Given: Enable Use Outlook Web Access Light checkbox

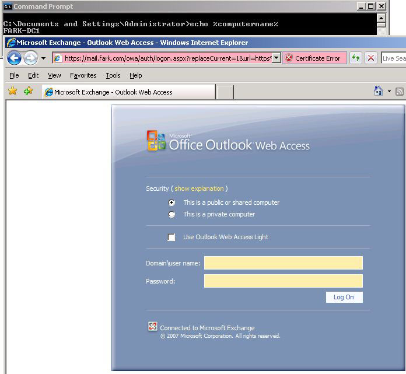Looking at the screenshot, I should click(x=171, y=237).
